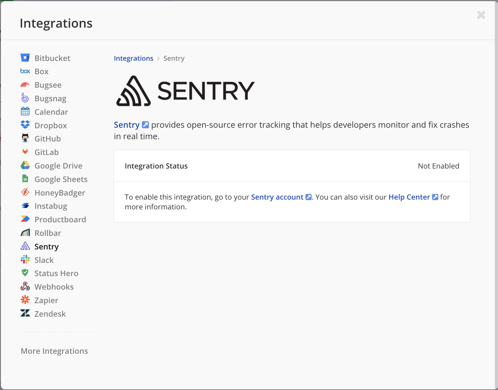This screenshot has width=498, height=390.
Task: Click the Status Hero shield icon
Action: (25, 273)
